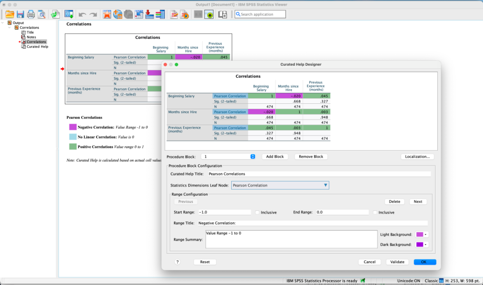This screenshot has height=285, width=483.
Task: Click the grey square toolbar icon
Action: pyautogui.click(x=198, y=14)
